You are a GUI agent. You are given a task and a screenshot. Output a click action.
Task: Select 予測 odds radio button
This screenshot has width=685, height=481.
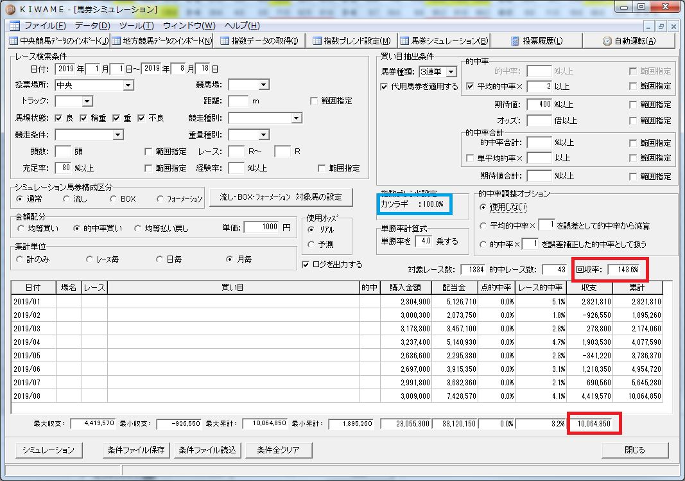tap(311, 244)
